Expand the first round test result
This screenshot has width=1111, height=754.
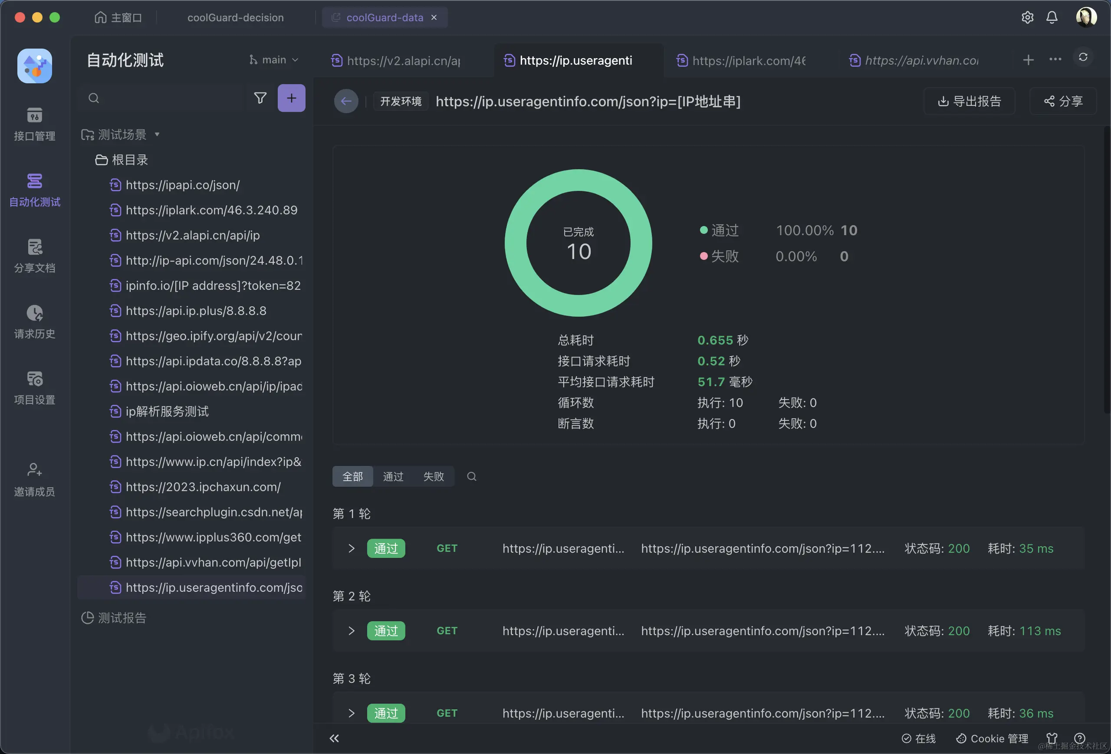tap(351, 548)
